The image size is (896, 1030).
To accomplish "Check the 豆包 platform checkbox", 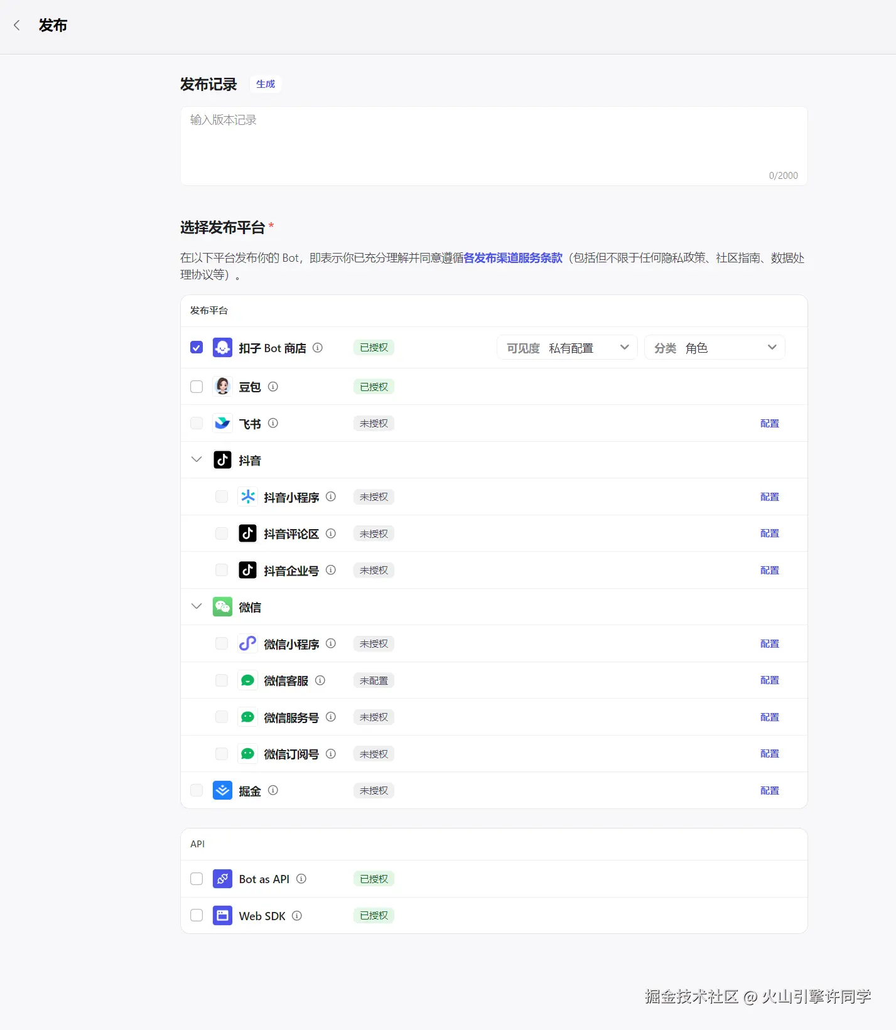I will coord(197,387).
